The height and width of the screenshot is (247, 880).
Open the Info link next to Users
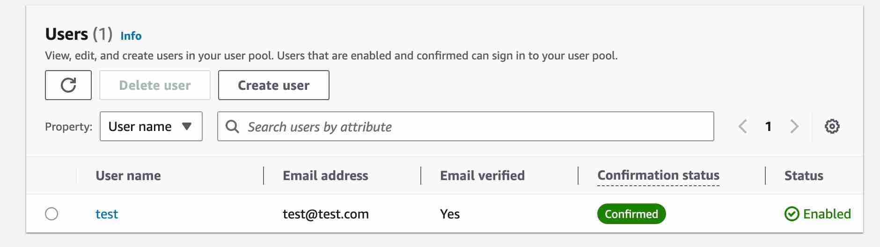pos(131,36)
